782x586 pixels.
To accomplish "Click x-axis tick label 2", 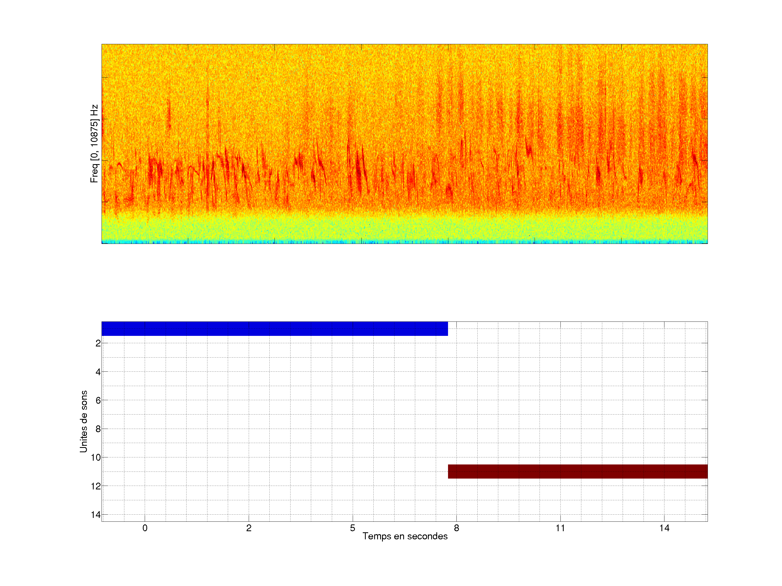I will click(248, 528).
